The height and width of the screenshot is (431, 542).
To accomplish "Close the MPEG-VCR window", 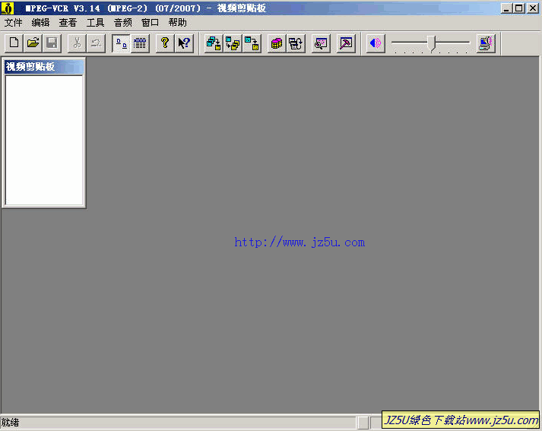I will (x=533, y=8).
